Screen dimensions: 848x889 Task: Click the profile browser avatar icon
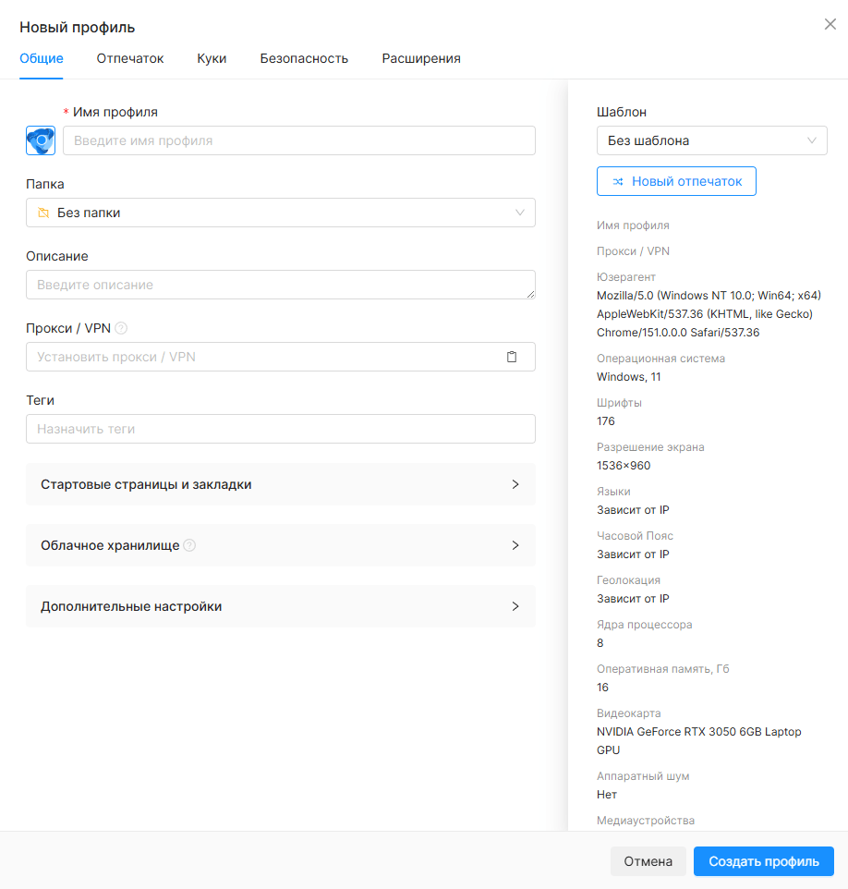click(x=41, y=140)
